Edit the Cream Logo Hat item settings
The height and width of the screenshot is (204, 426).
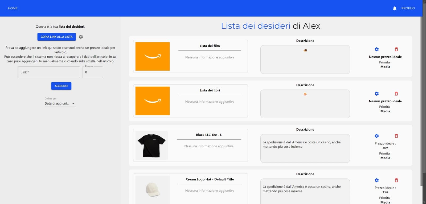pyautogui.click(x=376, y=180)
